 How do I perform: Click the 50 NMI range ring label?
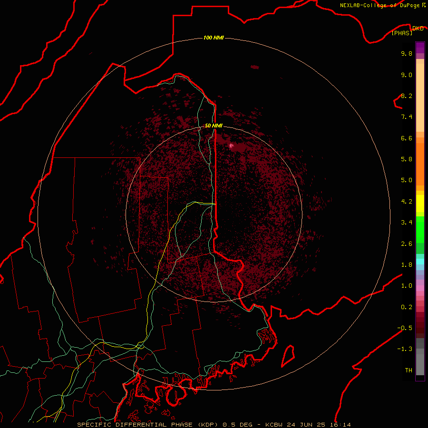click(x=214, y=126)
